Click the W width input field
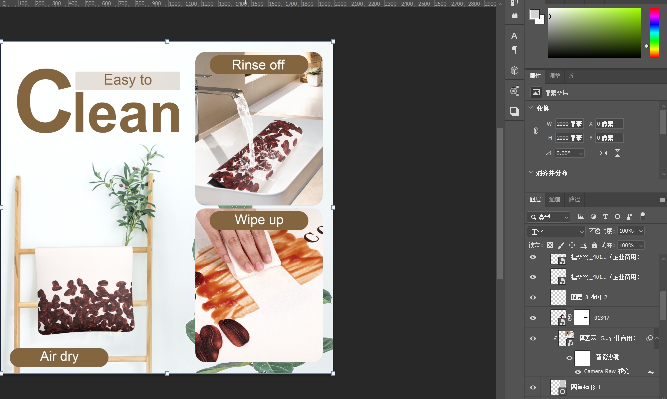 click(x=568, y=124)
